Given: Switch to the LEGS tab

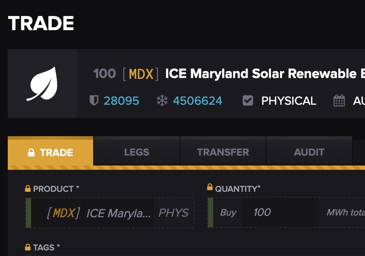Looking at the screenshot, I should click(136, 152).
